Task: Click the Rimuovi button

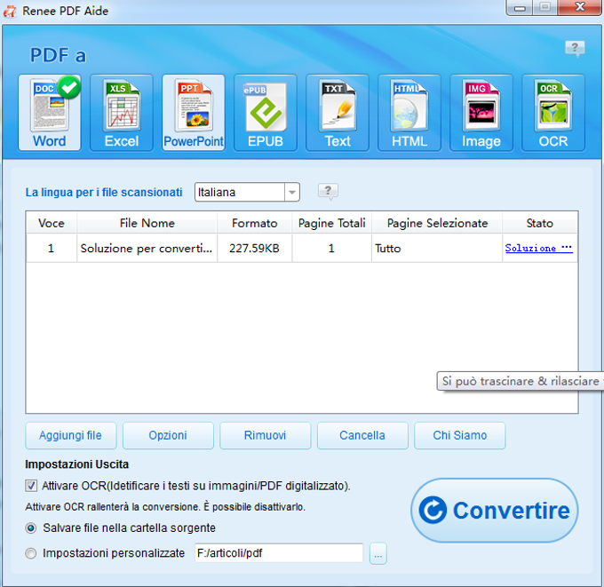Action: pyautogui.click(x=265, y=436)
